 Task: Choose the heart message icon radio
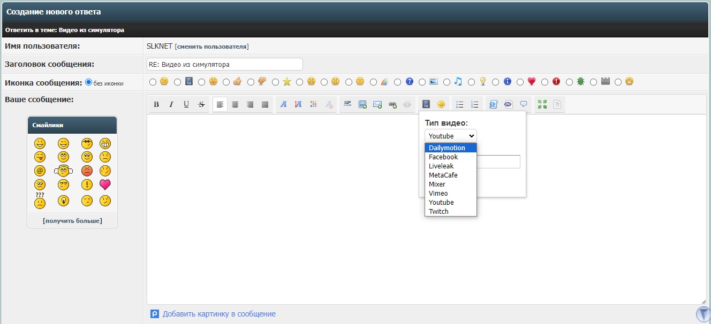point(520,82)
